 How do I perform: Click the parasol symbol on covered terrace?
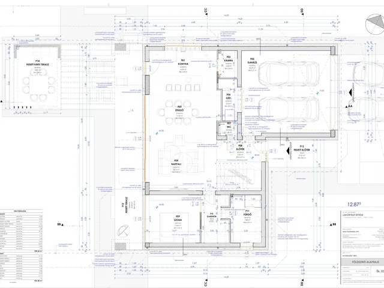121,227
